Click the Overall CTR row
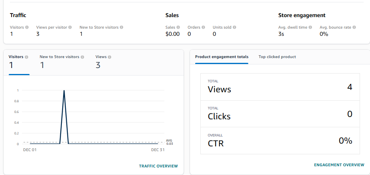The height and width of the screenshot is (175, 370). (x=280, y=140)
